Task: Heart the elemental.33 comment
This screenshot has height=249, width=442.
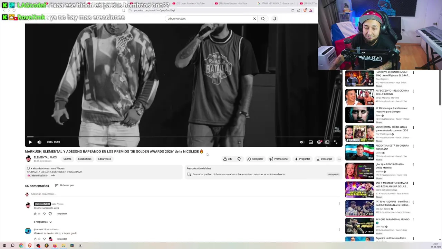Action: [x=50, y=214]
